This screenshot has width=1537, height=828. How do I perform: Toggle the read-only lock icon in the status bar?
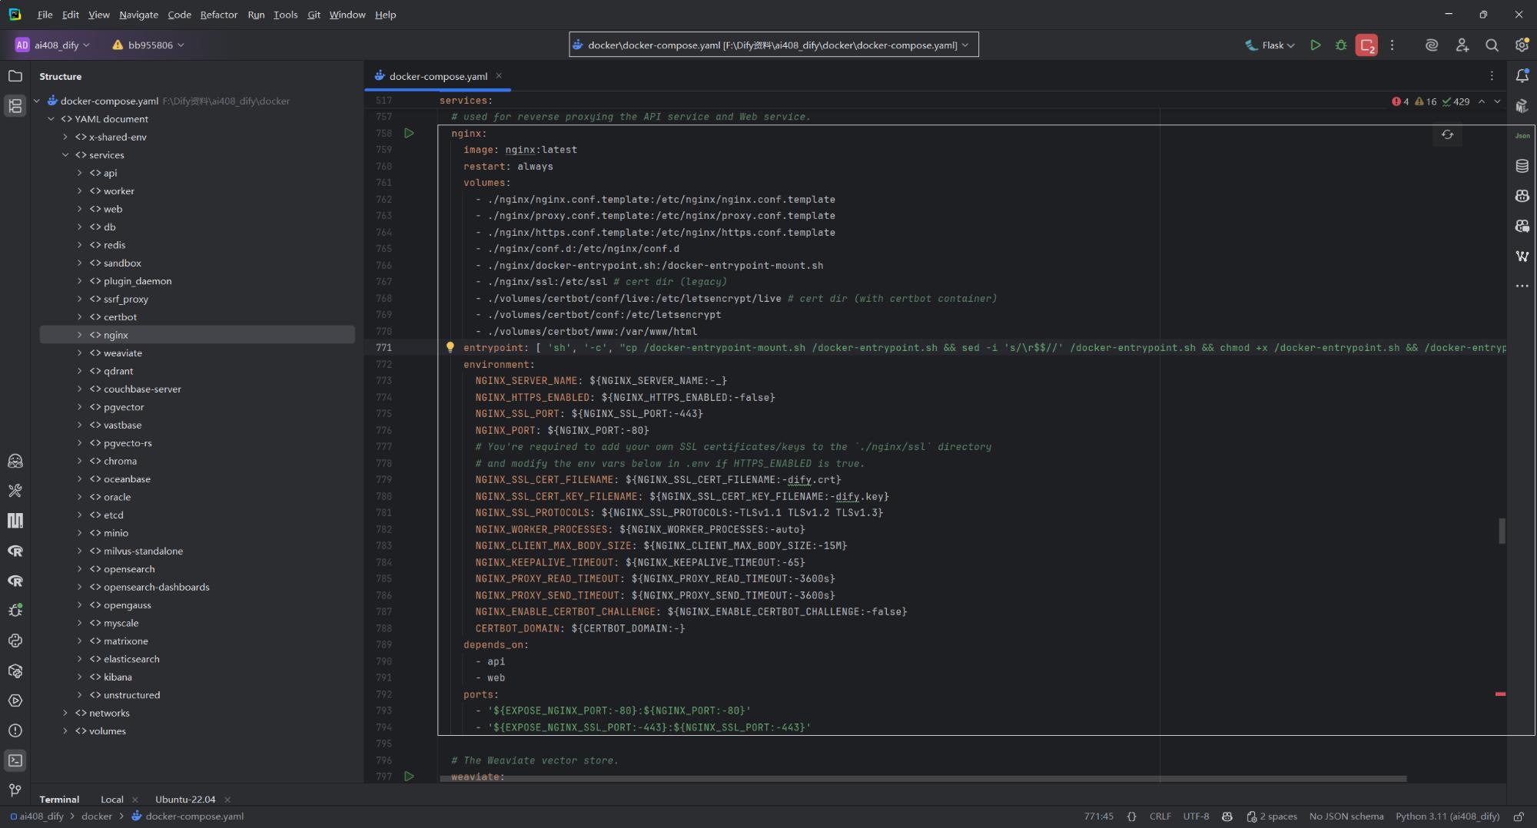pyautogui.click(x=1519, y=816)
